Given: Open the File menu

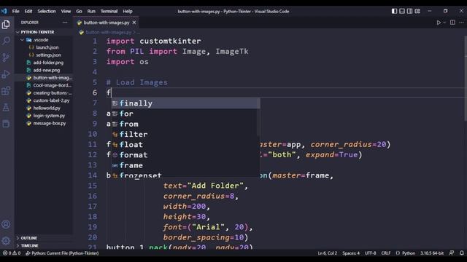Looking at the screenshot, I should click(x=16, y=12).
